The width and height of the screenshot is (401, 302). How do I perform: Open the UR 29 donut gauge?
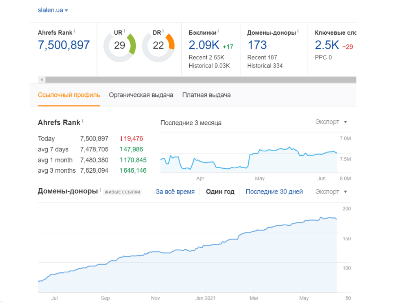click(120, 46)
